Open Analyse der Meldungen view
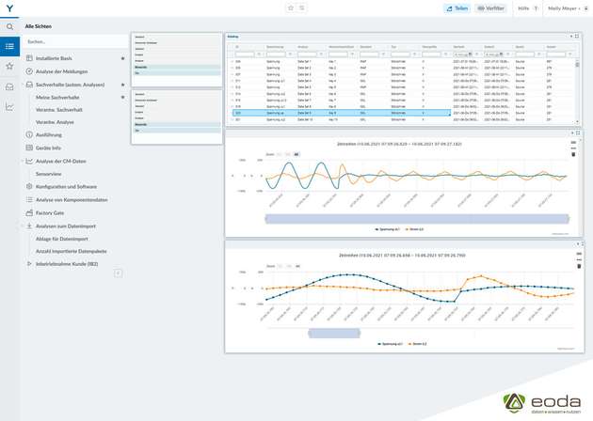 [61, 71]
